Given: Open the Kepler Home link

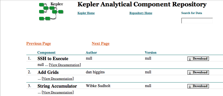Looking at the screenshot, I should (x=86, y=13).
